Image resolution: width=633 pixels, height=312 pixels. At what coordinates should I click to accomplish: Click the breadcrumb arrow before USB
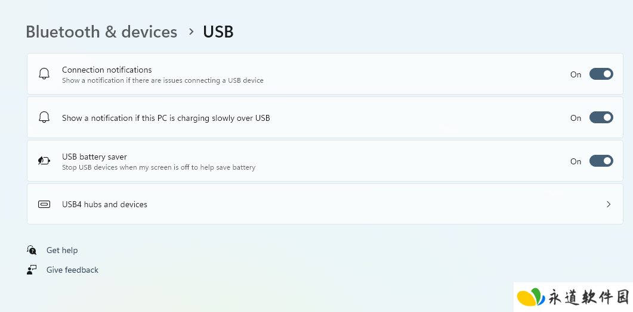pyautogui.click(x=192, y=32)
